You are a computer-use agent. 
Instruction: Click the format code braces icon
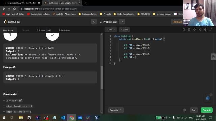[x=189, y=30]
